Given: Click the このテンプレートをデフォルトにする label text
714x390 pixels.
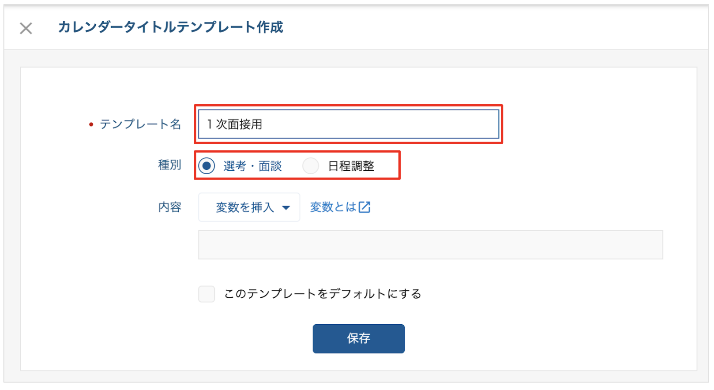Looking at the screenshot, I should 323,294.
